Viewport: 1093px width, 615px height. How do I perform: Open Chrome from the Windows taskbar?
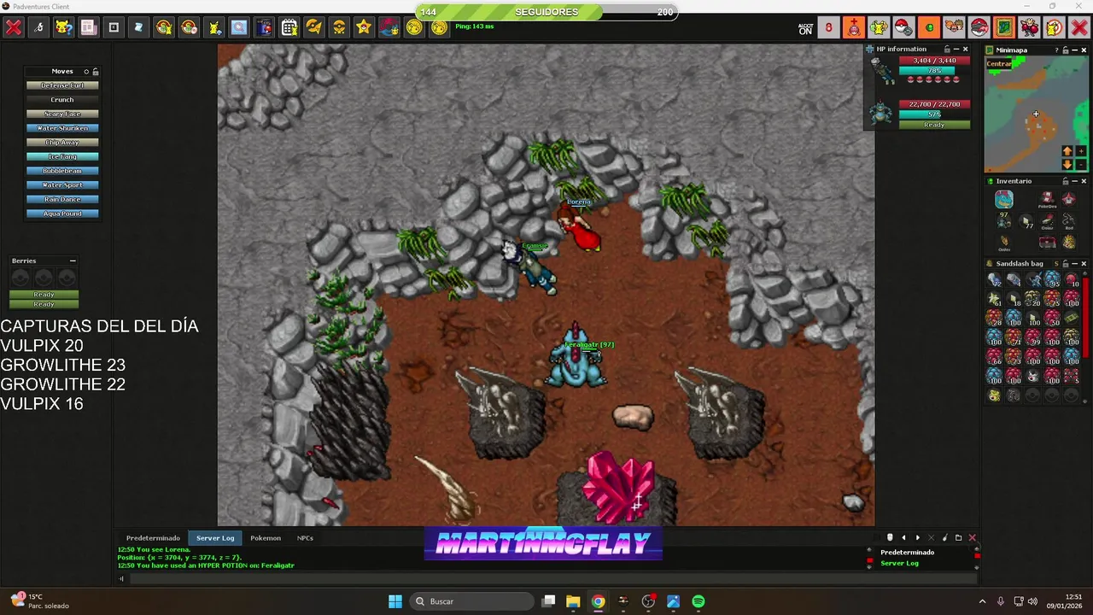(x=598, y=601)
